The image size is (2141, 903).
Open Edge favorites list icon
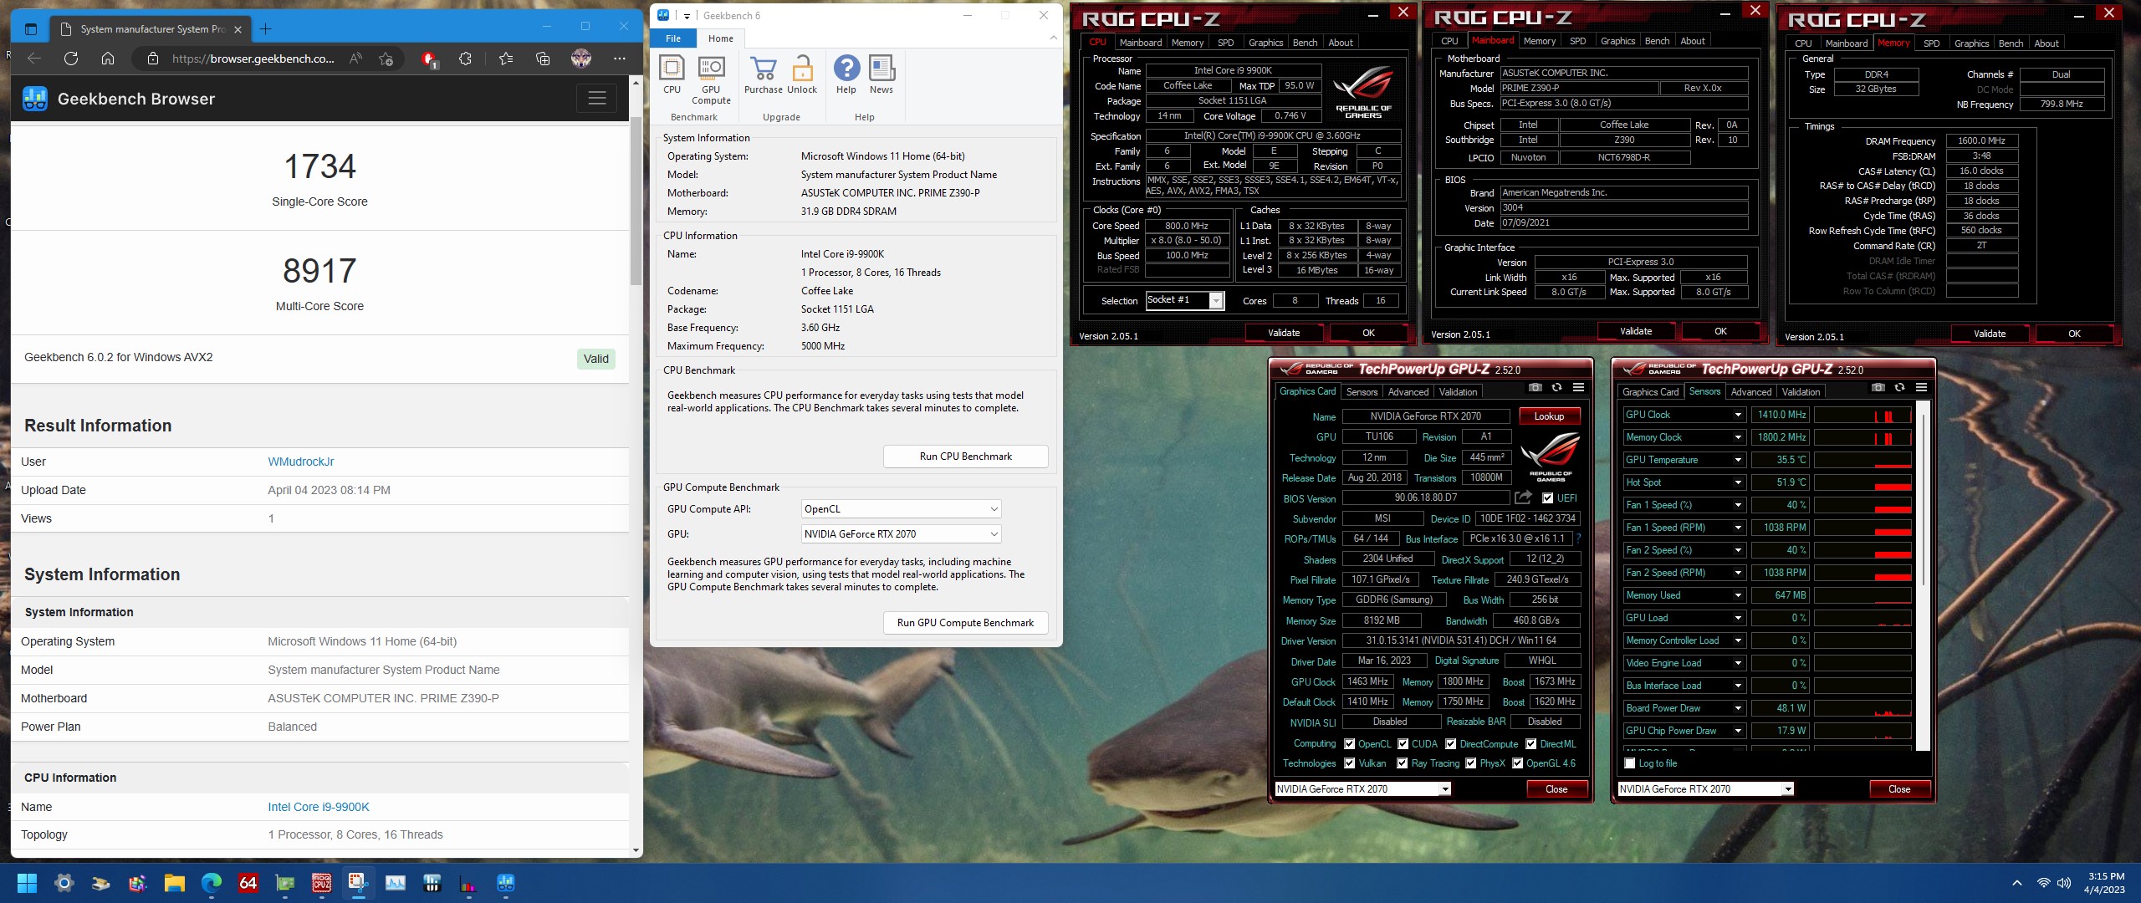(x=506, y=59)
